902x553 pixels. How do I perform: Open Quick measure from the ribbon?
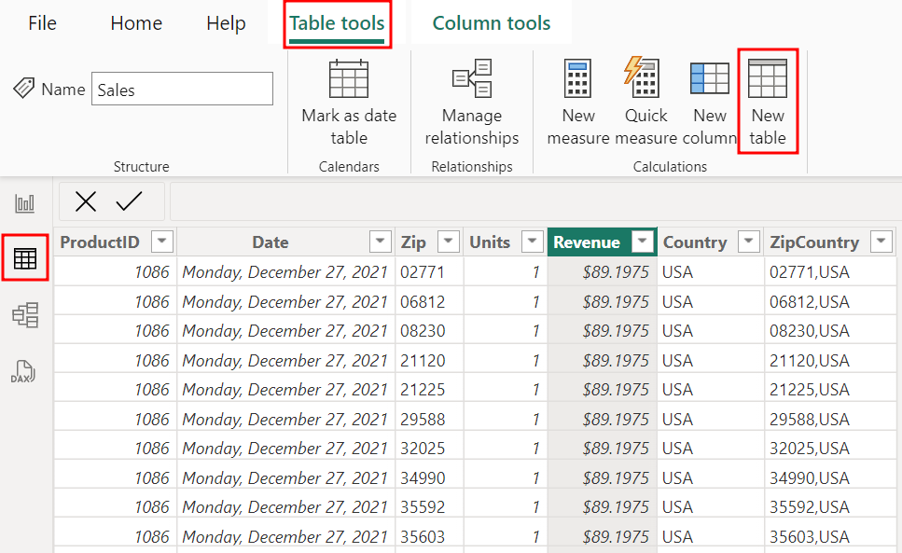tap(645, 79)
